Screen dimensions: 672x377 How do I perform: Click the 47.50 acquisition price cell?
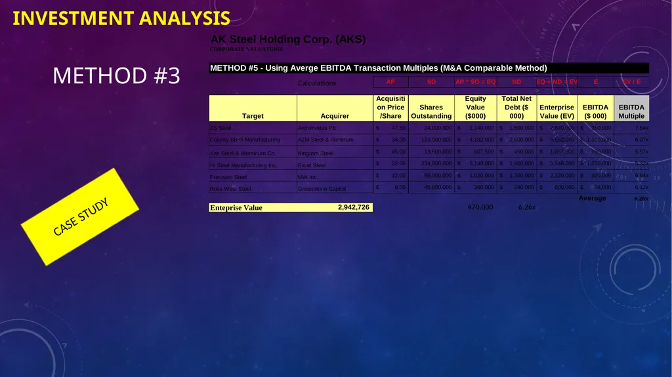pyautogui.click(x=390, y=128)
